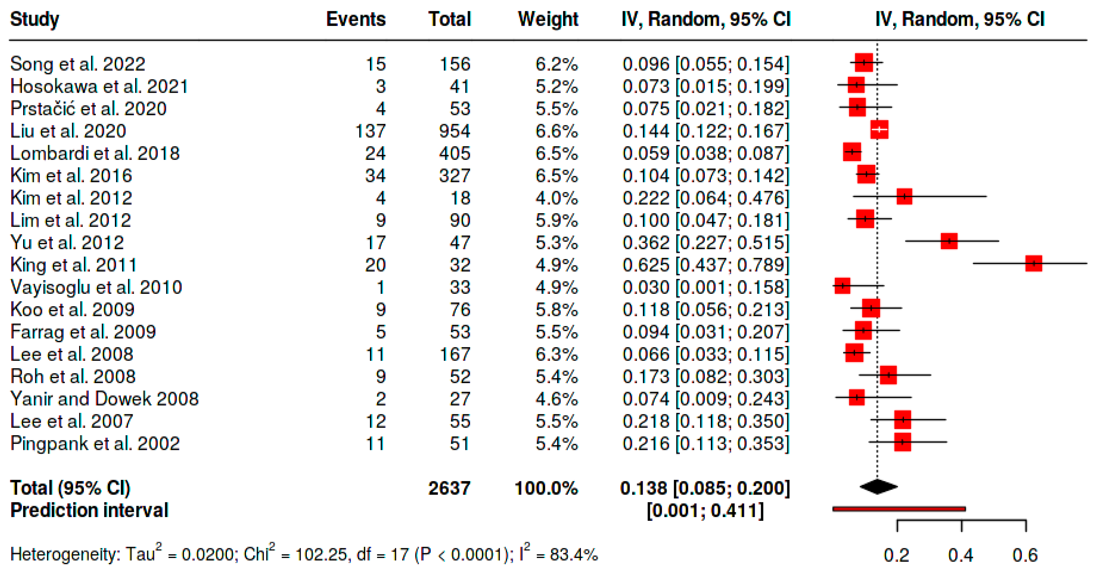Select the Song et al. 2022 study label
Viewport: 1101px width, 572px height.
[x=78, y=64]
